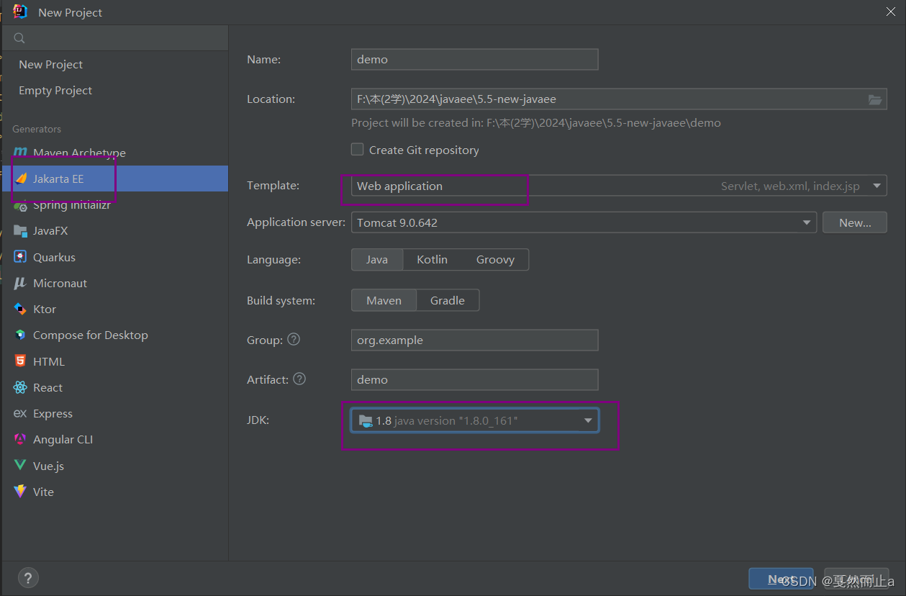The image size is (906, 596).
Task: Choose the Angular CLI generator icon
Action: (x=20, y=439)
